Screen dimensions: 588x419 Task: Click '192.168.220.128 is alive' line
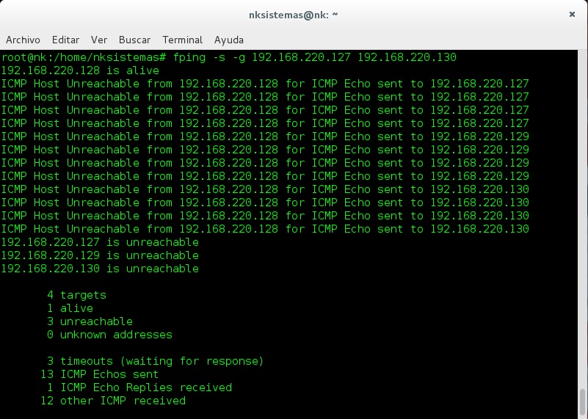pyautogui.click(x=80, y=70)
